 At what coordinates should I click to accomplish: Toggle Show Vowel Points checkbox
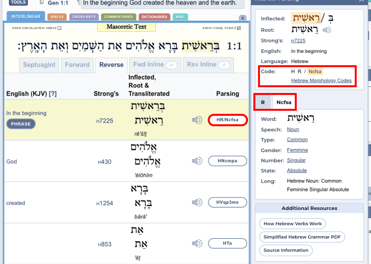click(239, 28)
